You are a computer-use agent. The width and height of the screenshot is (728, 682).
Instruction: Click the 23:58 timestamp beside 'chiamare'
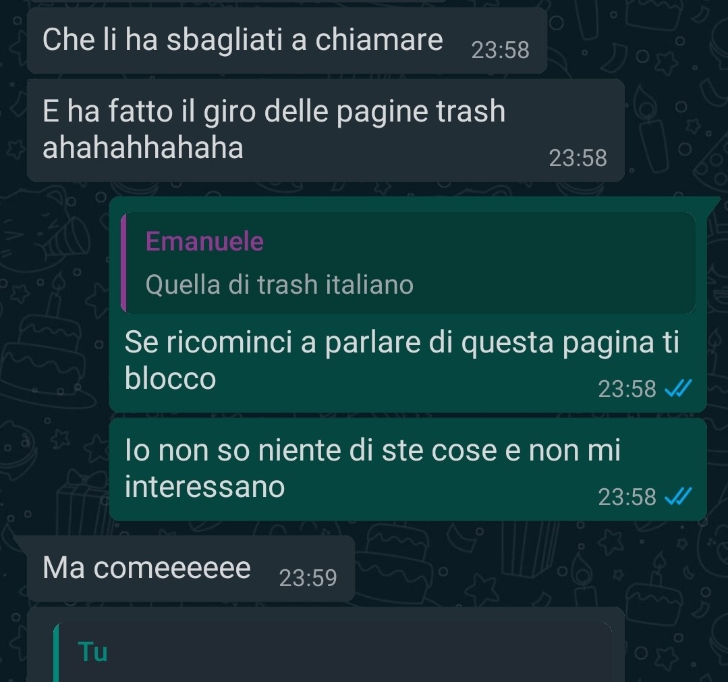(x=500, y=50)
